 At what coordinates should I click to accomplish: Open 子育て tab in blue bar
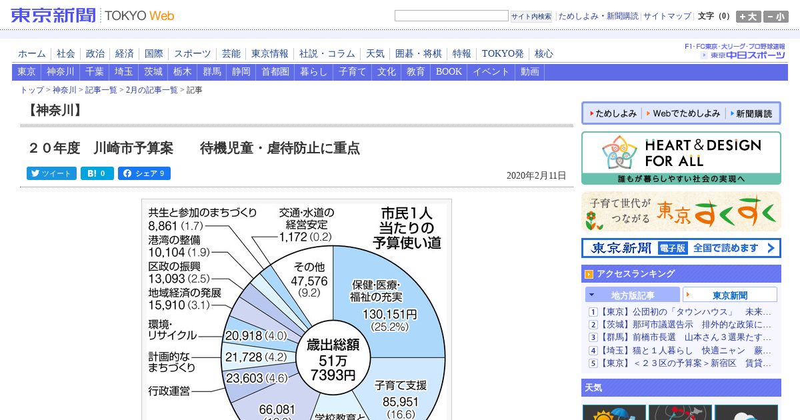(x=353, y=72)
